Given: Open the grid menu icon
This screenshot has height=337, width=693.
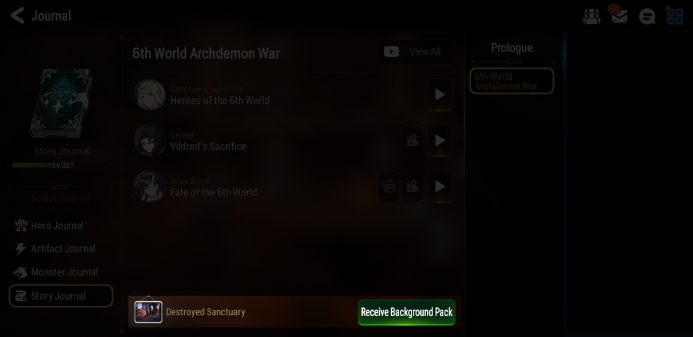Looking at the screenshot, I should pos(675,16).
